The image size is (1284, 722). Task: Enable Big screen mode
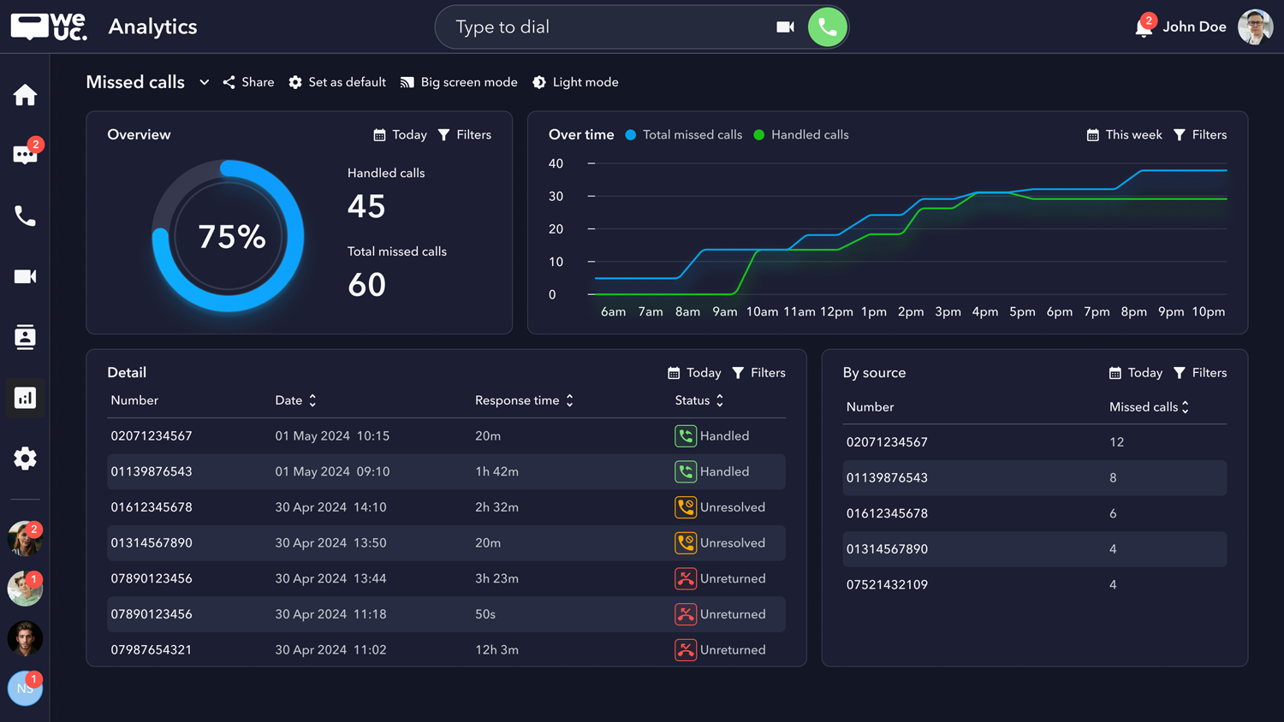459,82
